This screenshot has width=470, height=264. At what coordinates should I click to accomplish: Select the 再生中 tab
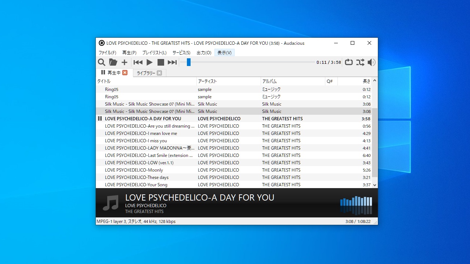click(x=114, y=73)
